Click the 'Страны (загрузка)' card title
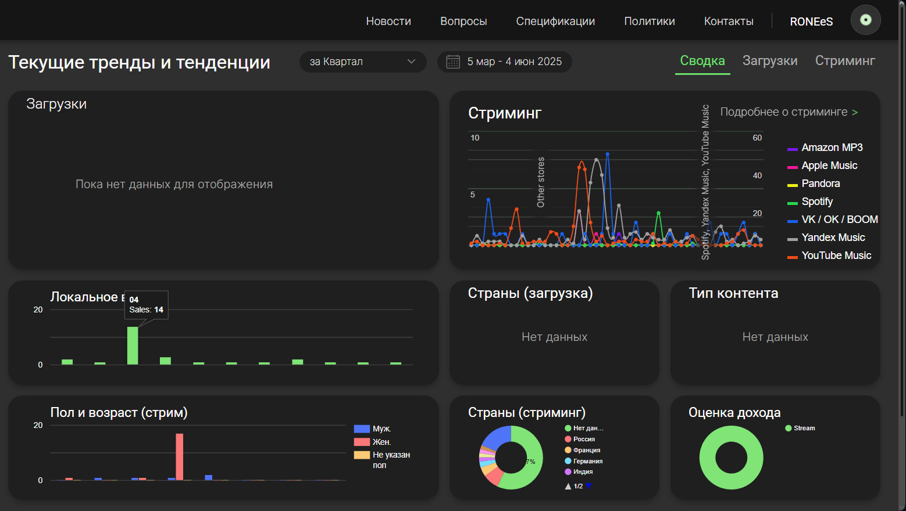The width and height of the screenshot is (906, 511). [x=530, y=293]
